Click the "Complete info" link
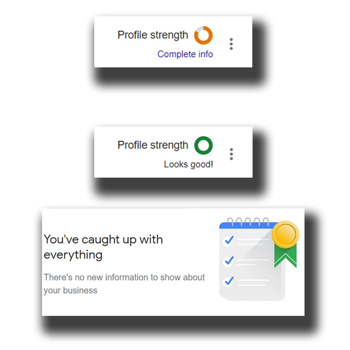Screen dimensions: 350x350 185,54
